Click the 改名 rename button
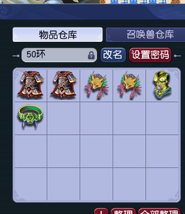Image resolution: width=185 pixels, height=214 pixels. pos(113,55)
